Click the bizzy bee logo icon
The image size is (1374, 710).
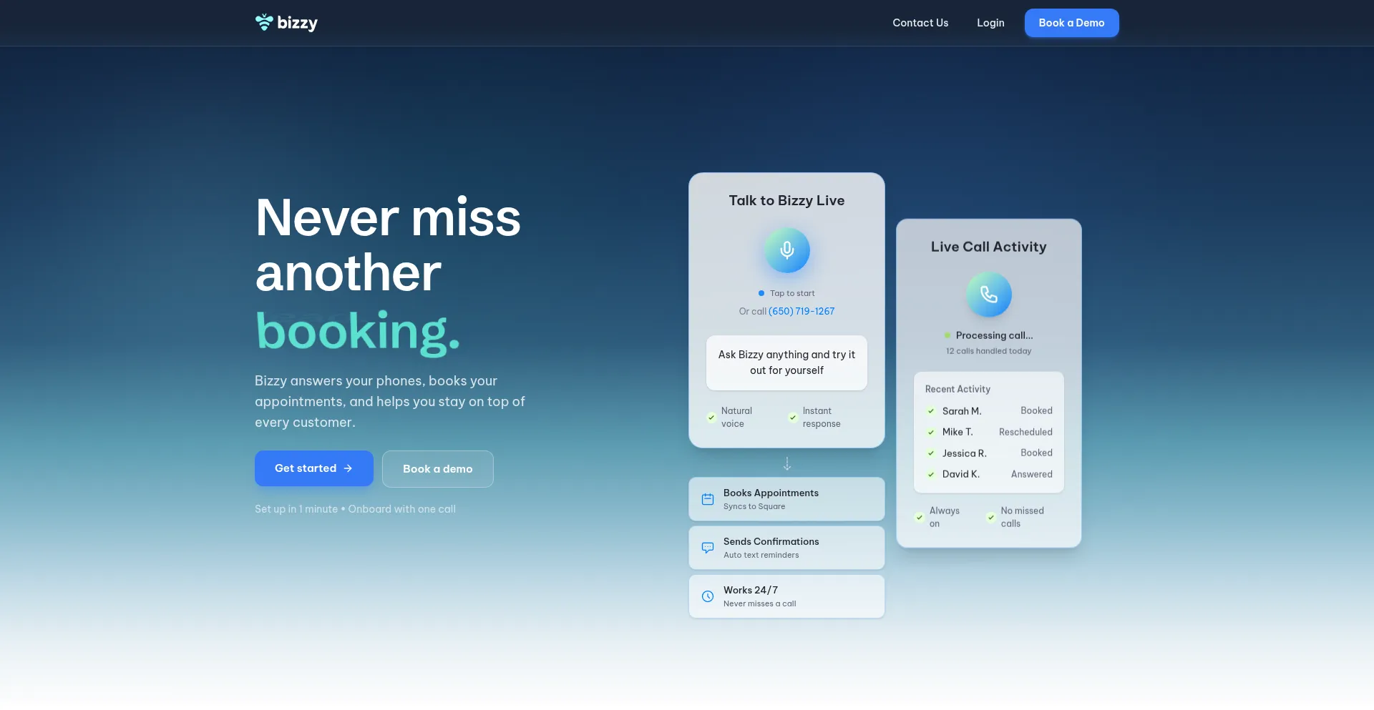(x=264, y=23)
